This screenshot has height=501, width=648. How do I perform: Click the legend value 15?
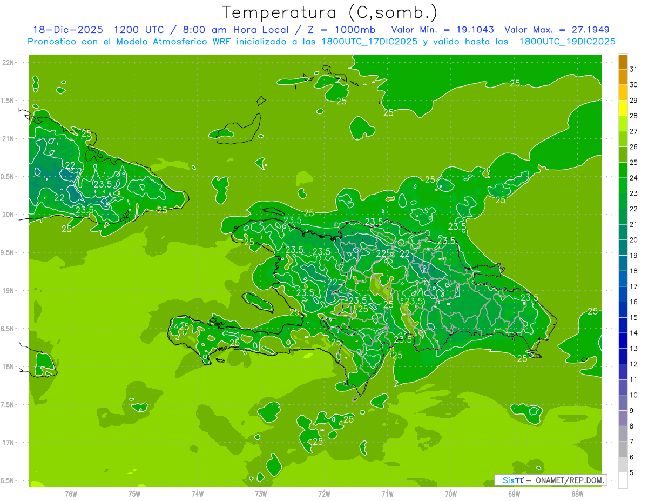coord(634,317)
